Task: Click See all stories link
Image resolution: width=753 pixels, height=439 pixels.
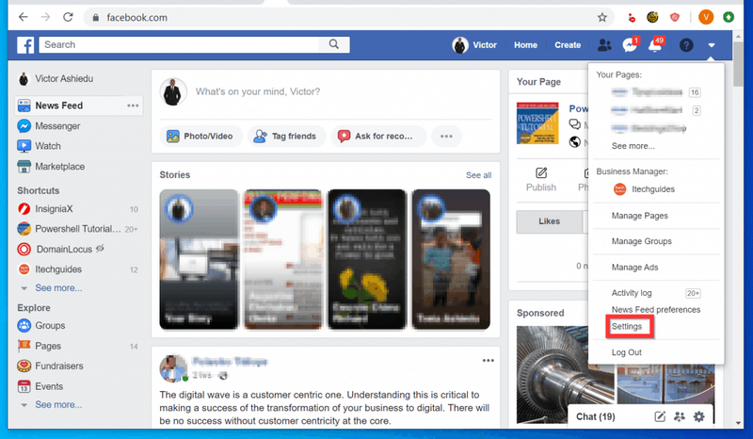Action: (x=478, y=175)
